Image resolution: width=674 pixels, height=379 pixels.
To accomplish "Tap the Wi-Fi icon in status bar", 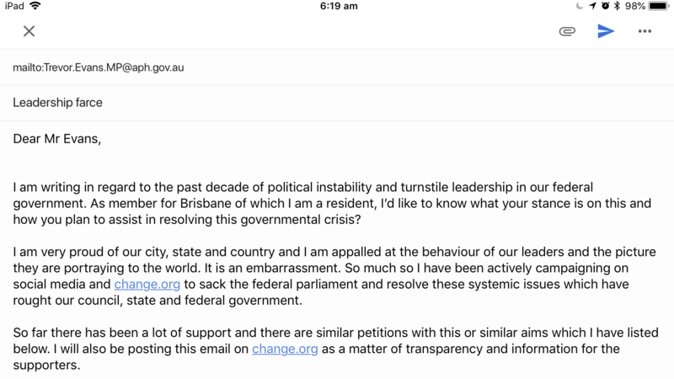I will 35,6.
